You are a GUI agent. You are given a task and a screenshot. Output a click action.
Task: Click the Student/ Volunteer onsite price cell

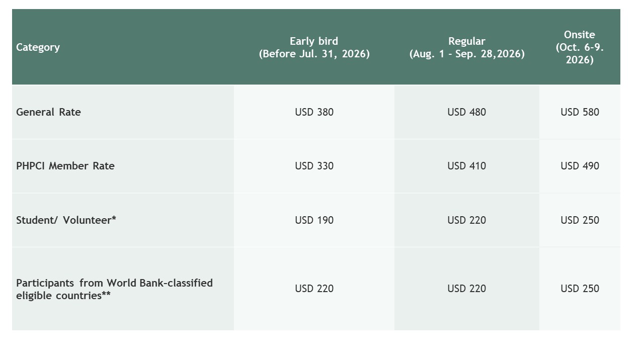click(x=580, y=220)
